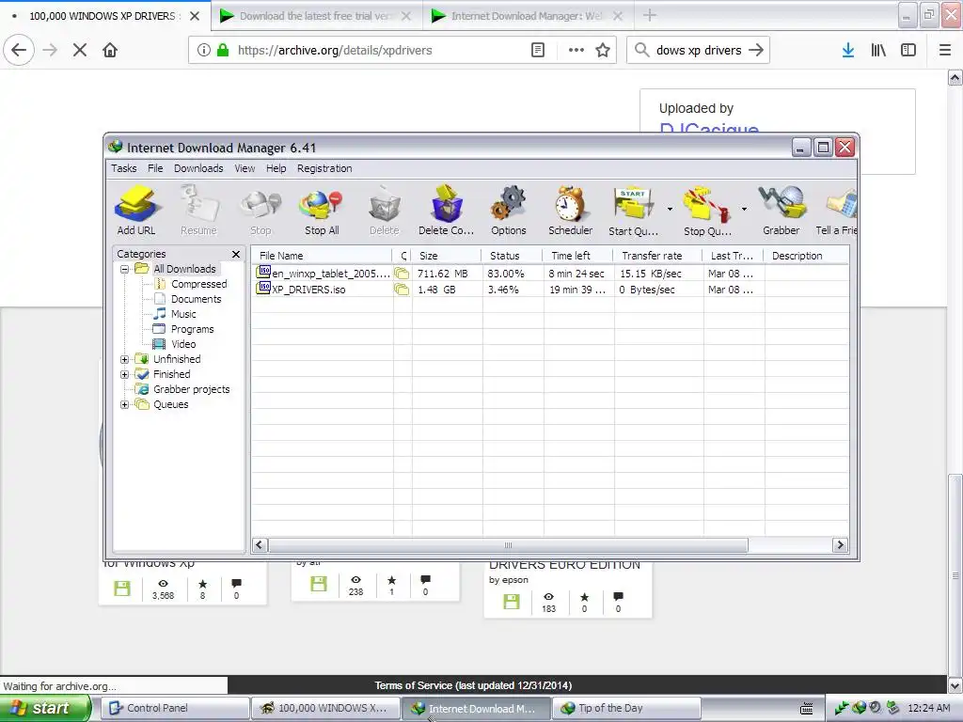
Task: Click the Firefox back button
Action: click(x=19, y=50)
